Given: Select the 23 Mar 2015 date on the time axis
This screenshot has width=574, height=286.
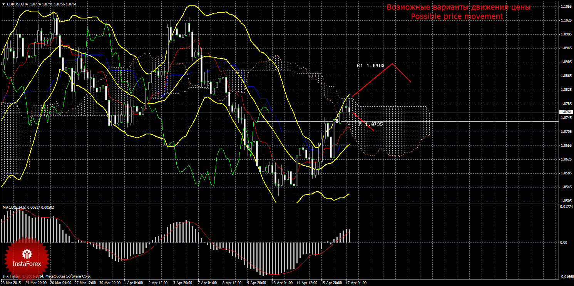Looking at the screenshot, I should [12, 283].
